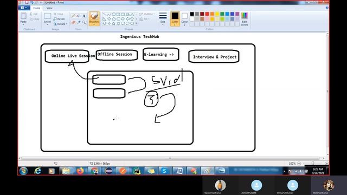Select the Magnifier tool

[x=84, y=22]
